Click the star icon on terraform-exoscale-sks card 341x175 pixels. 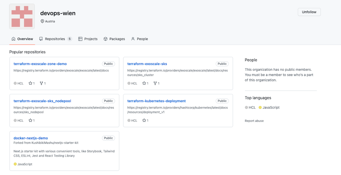(144, 83)
